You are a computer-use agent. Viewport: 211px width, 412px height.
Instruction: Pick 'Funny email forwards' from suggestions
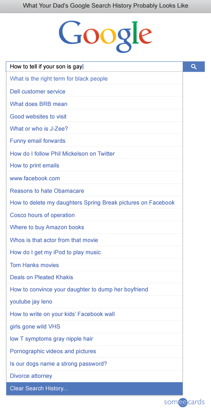tap(94, 141)
